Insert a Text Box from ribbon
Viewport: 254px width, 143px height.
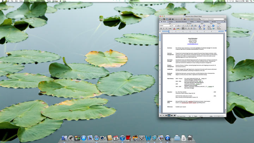click(x=209, y=26)
